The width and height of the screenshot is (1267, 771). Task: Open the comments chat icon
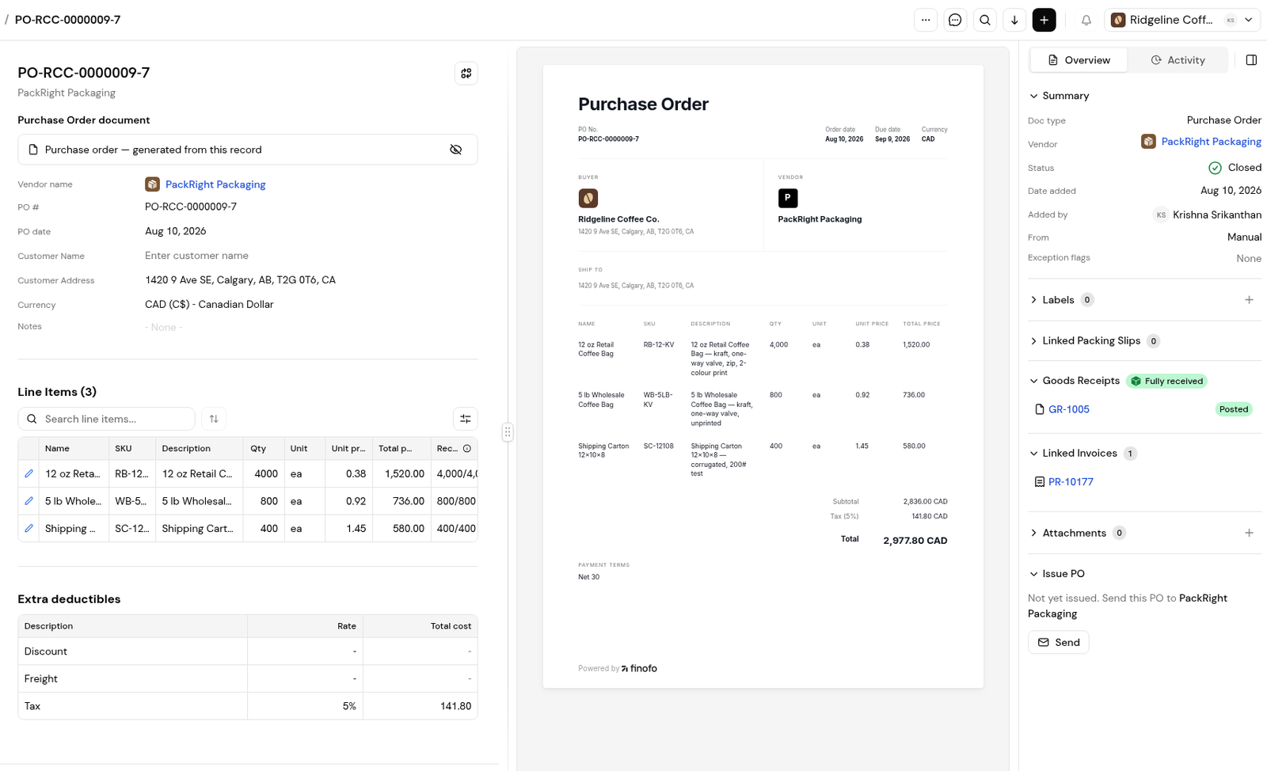pyautogui.click(x=955, y=20)
